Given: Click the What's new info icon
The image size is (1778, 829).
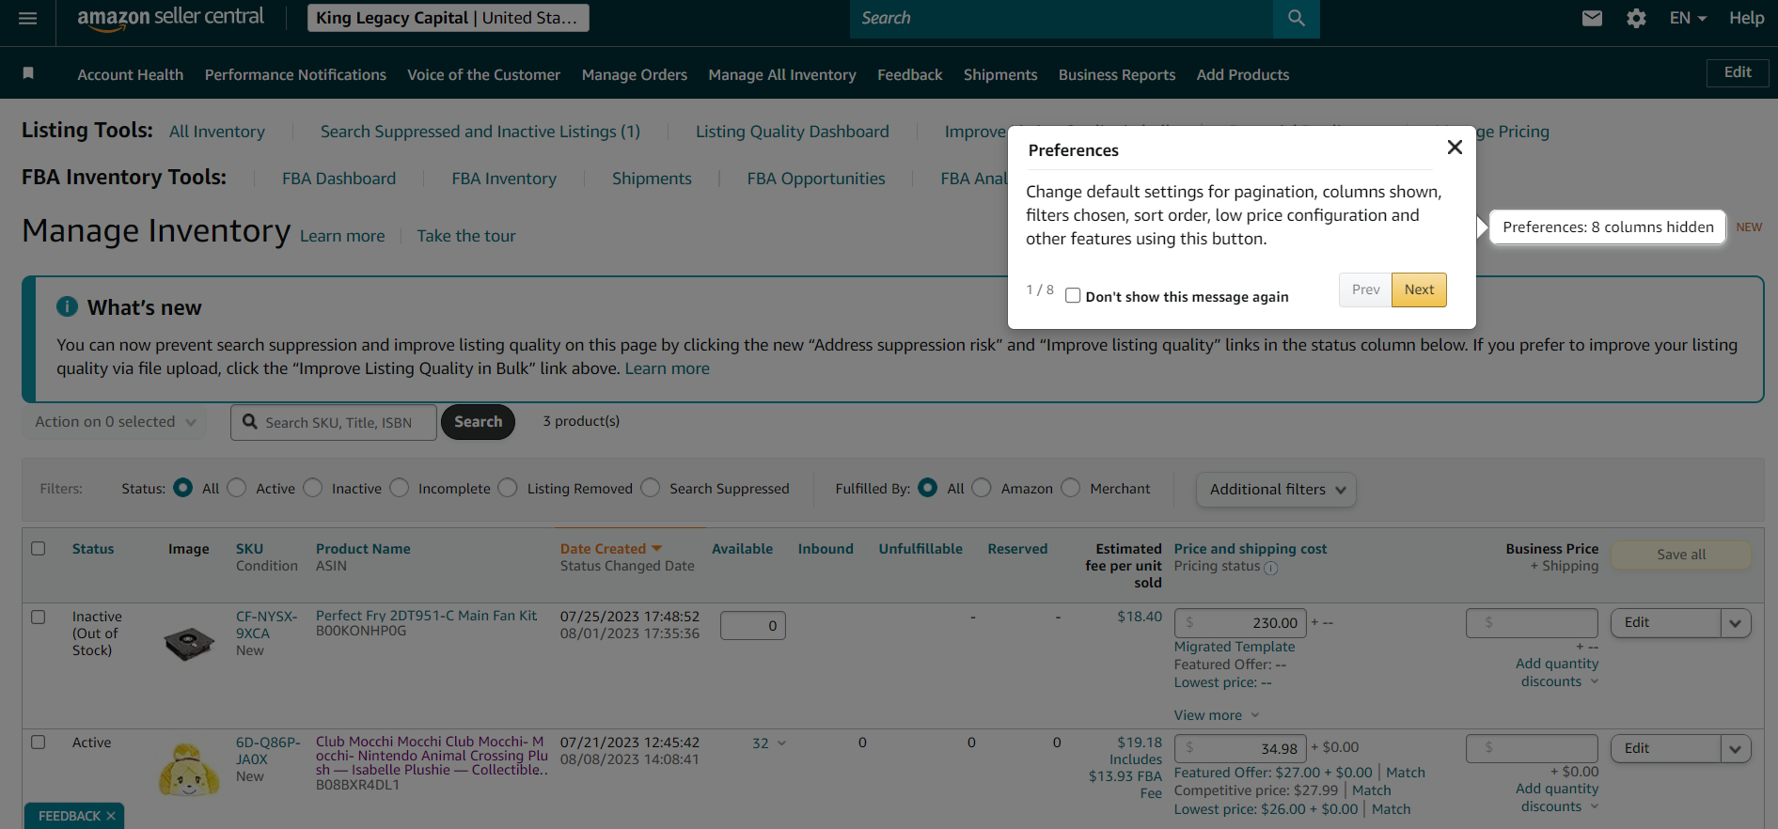Looking at the screenshot, I should pyautogui.click(x=67, y=306).
